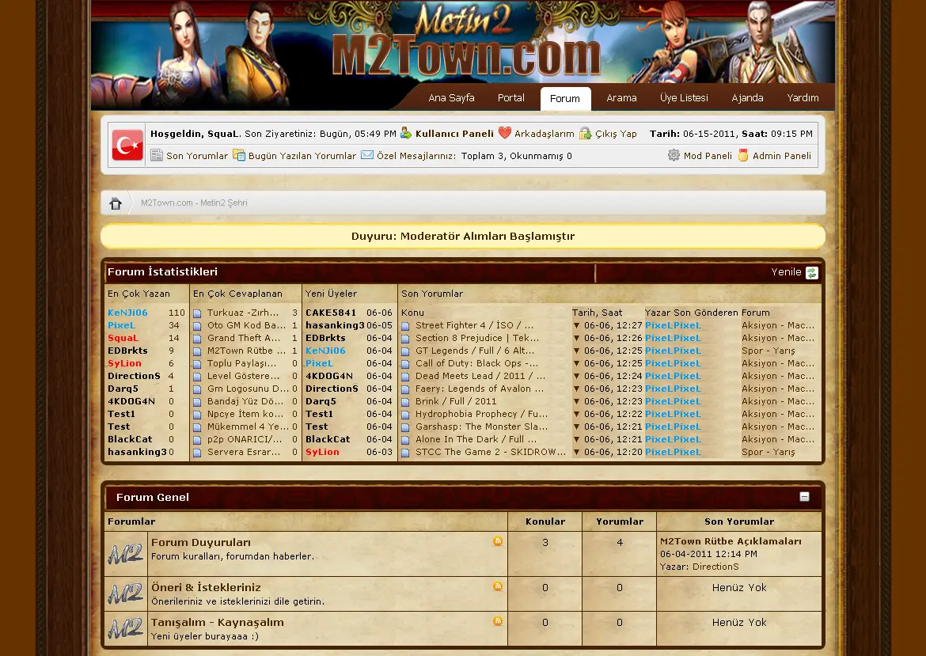Click arrow next to 06-06, 12:22 post
Viewport: 926px width, 656px height.
click(577, 415)
